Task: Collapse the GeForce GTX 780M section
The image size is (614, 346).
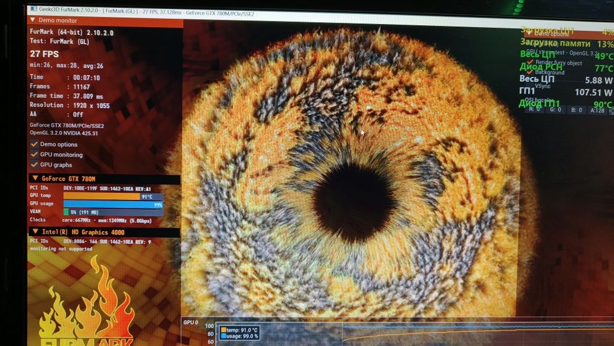Action: click(x=35, y=178)
